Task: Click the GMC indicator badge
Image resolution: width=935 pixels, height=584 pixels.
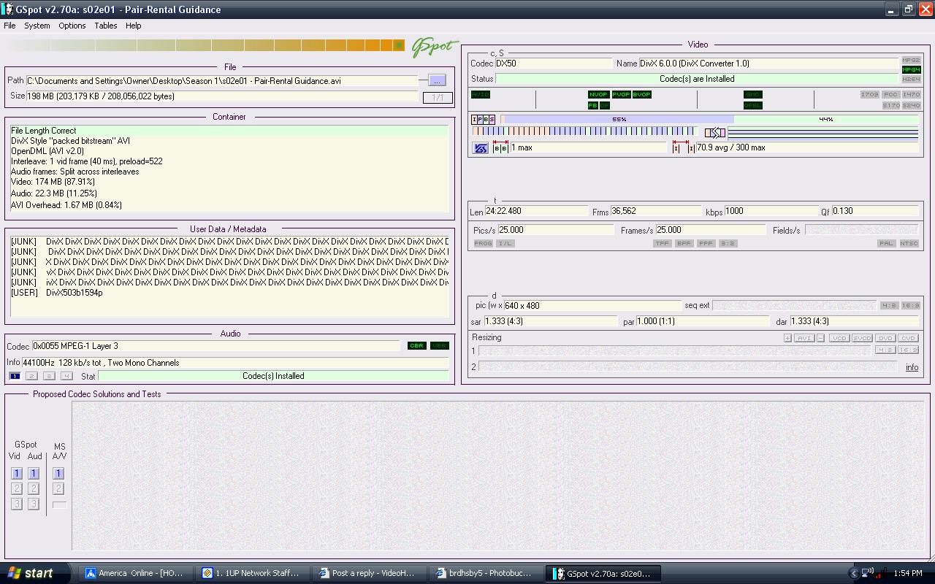Action: point(753,95)
